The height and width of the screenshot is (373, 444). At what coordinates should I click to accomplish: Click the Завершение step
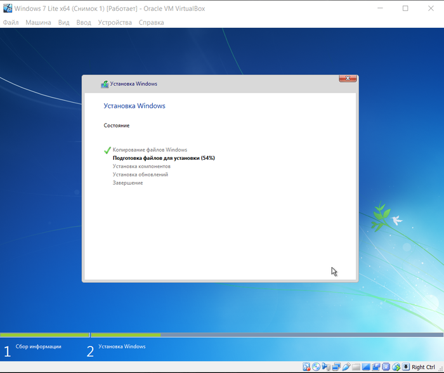tap(127, 183)
